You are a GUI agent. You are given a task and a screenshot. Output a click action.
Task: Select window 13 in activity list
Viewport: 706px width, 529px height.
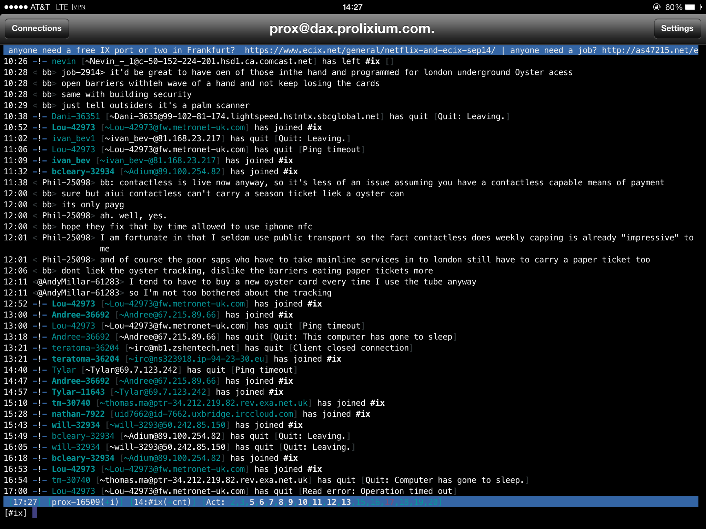click(x=346, y=502)
